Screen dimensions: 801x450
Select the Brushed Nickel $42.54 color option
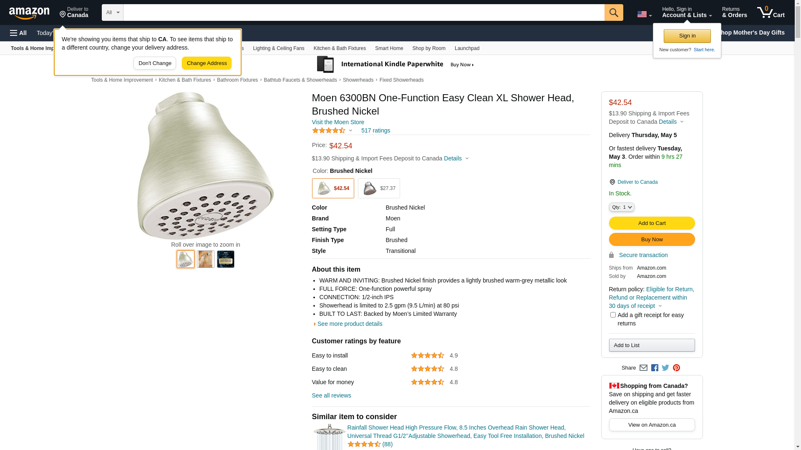(333, 188)
